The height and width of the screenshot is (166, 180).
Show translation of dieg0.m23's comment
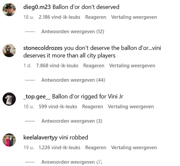click(134, 17)
